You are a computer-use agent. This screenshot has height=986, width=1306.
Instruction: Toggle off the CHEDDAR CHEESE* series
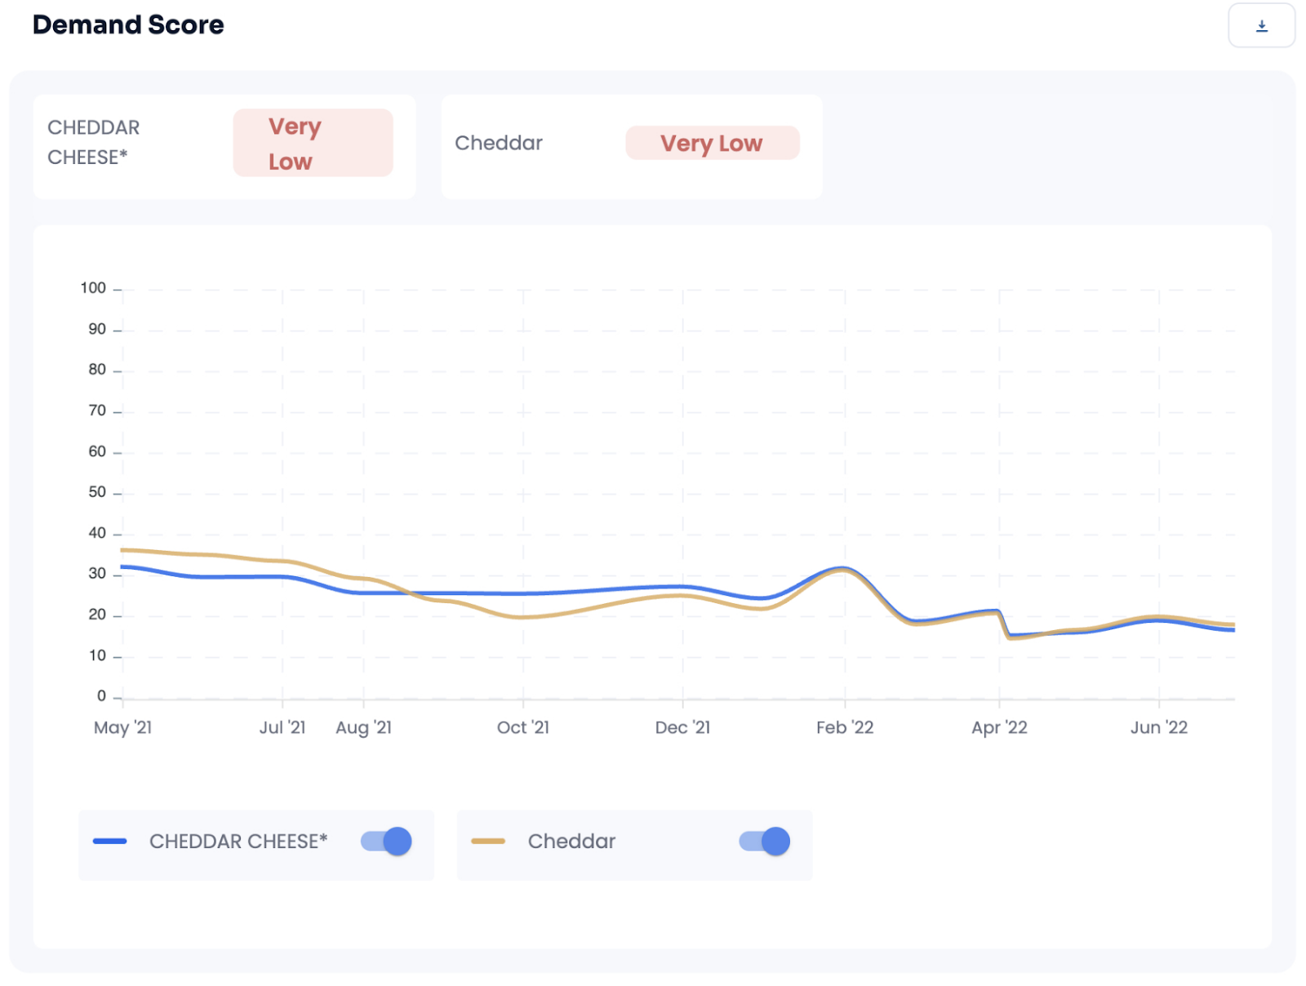click(x=386, y=841)
